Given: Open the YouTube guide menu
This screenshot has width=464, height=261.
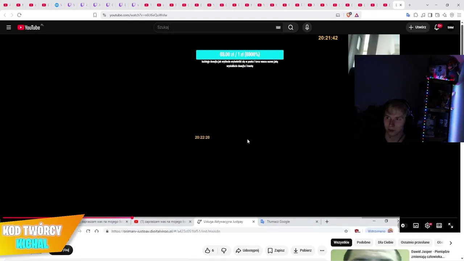Looking at the screenshot, I should [x=9, y=27].
